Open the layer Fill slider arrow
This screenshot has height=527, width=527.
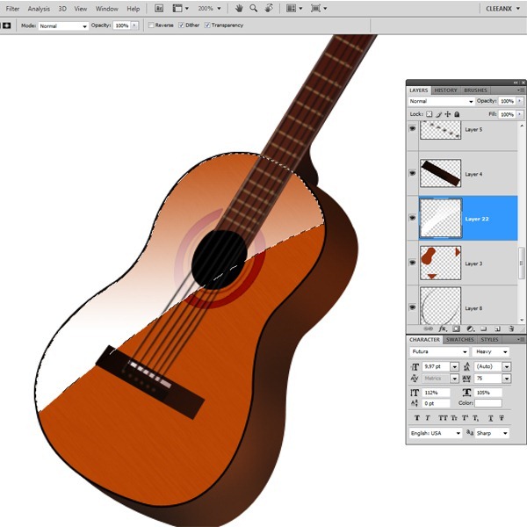click(x=520, y=114)
